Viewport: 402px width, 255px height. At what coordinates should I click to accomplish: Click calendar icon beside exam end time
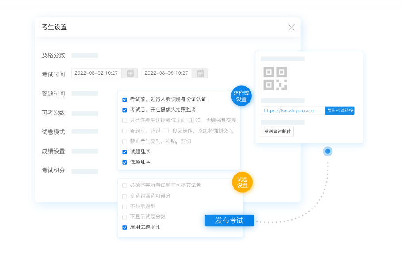coord(200,73)
